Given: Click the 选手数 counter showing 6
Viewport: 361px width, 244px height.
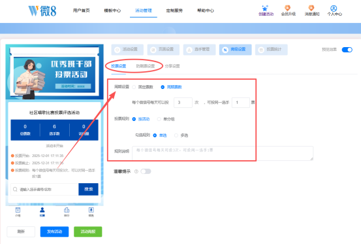Looking at the screenshot, I should [55, 130].
